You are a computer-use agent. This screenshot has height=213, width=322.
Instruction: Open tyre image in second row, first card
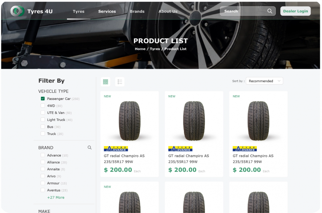point(130,202)
